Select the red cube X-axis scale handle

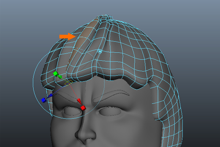tap(83, 108)
